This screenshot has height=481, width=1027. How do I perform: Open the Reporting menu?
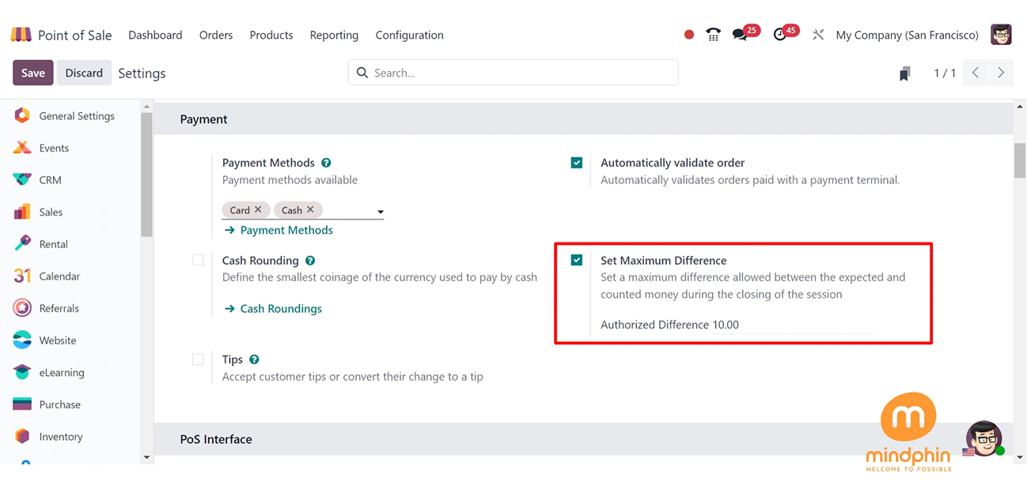click(x=334, y=35)
